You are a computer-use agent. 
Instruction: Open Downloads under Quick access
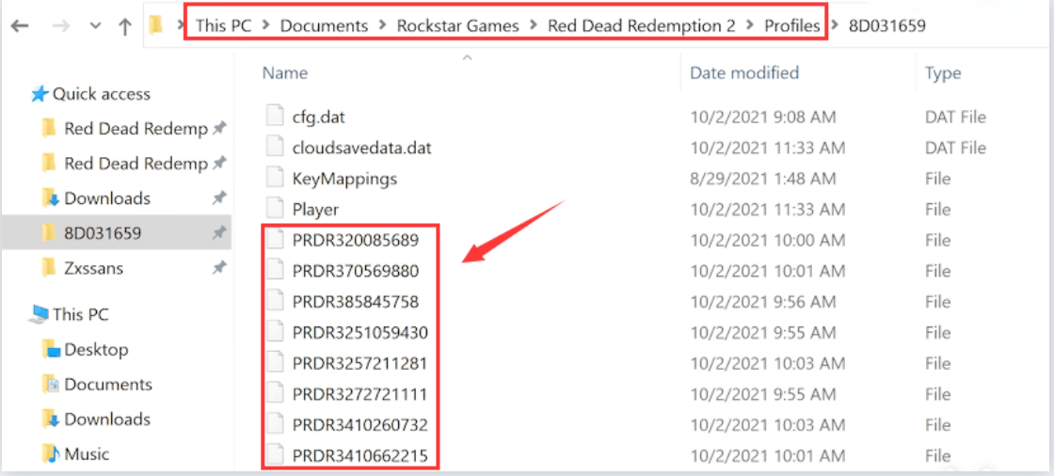click(107, 198)
